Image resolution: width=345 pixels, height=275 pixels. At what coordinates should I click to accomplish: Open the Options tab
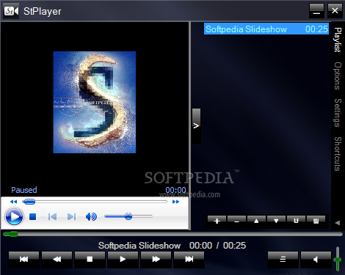pos(338,76)
